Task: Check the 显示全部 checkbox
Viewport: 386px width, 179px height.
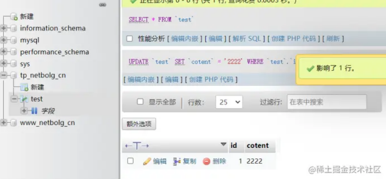Action: point(140,102)
